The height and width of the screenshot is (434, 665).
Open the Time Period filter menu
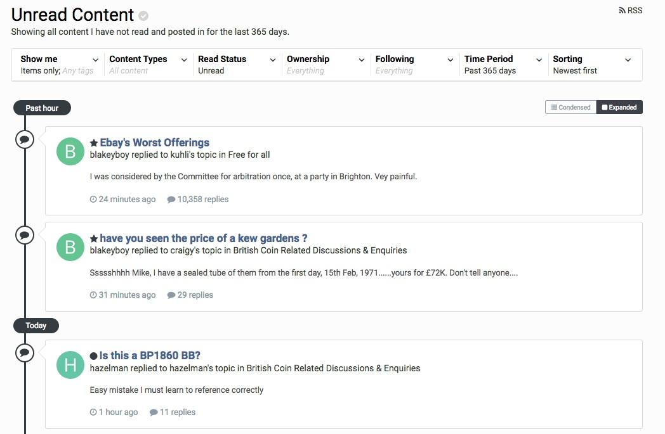point(503,65)
